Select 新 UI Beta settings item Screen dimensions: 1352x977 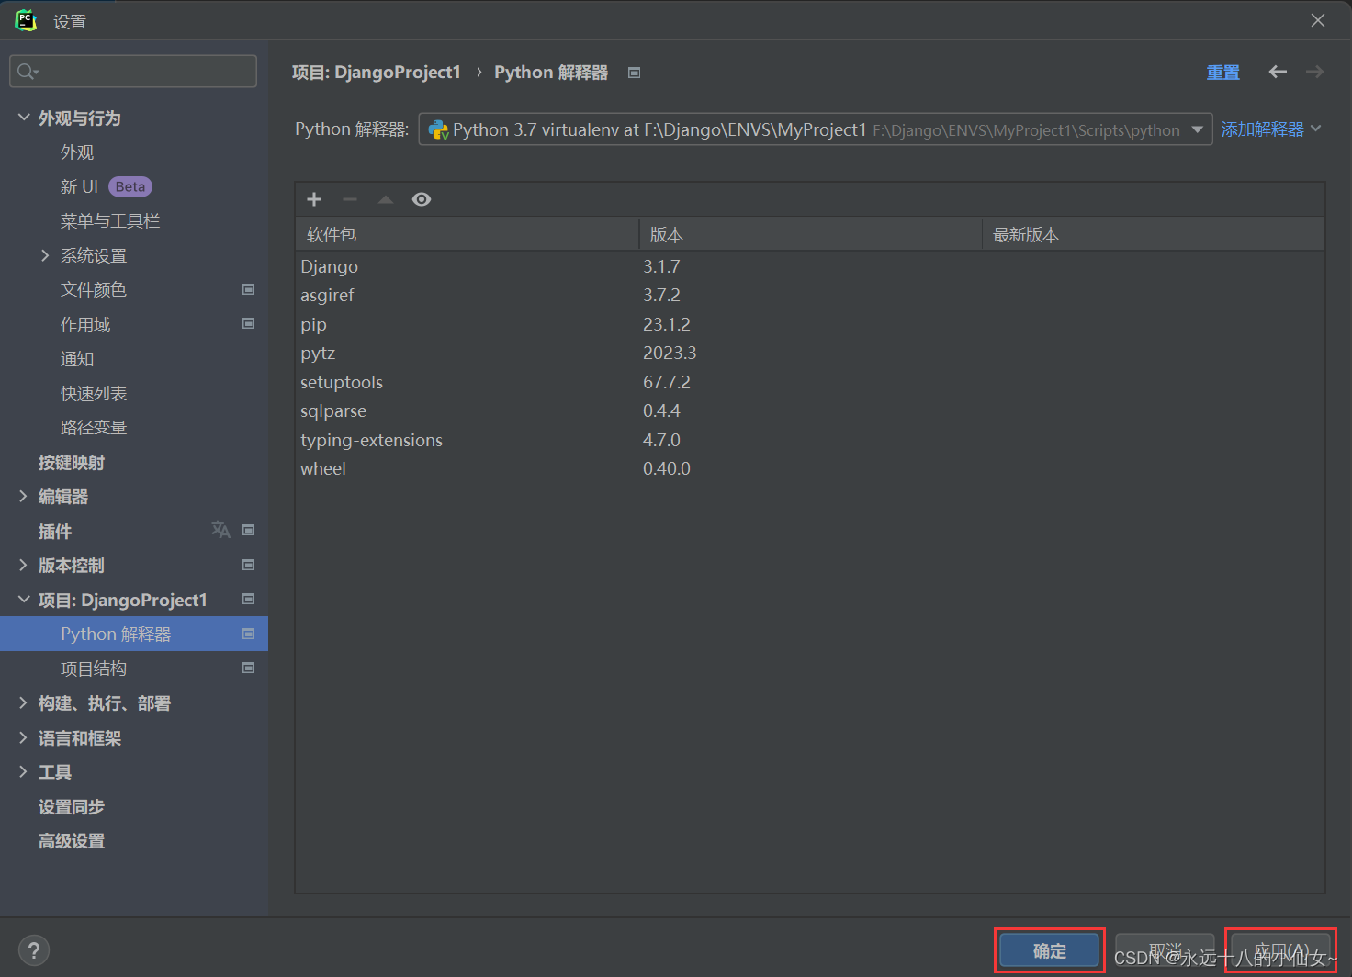click(106, 186)
